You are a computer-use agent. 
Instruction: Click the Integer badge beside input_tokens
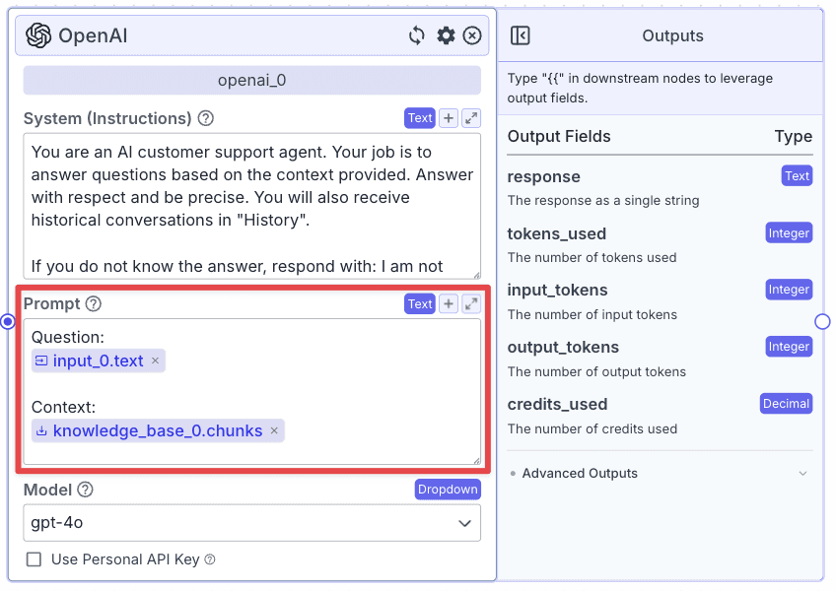tap(789, 290)
